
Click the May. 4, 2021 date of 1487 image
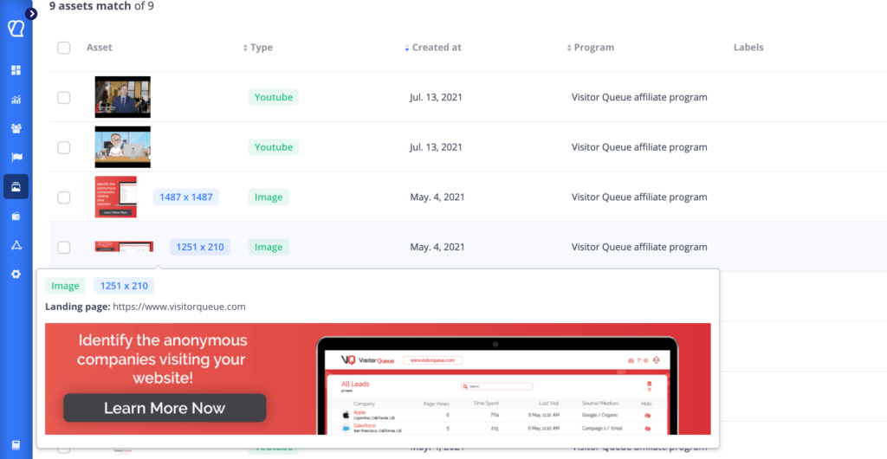click(437, 197)
